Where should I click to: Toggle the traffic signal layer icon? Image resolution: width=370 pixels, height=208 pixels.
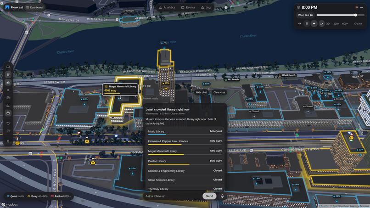click(x=8, y=90)
